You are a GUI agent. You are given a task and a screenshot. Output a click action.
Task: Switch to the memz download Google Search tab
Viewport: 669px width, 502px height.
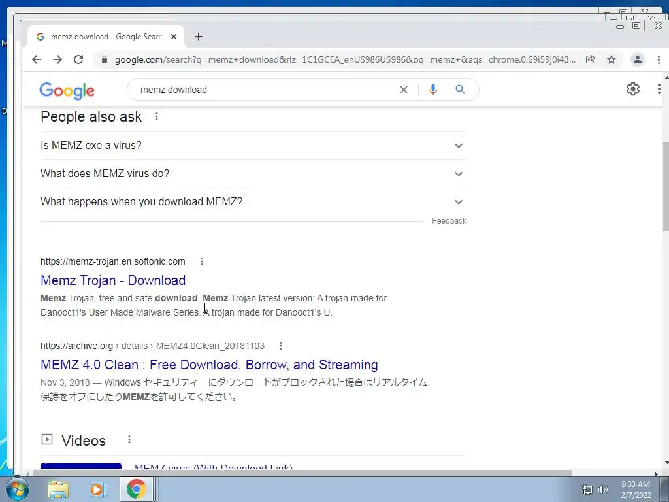pos(106,37)
